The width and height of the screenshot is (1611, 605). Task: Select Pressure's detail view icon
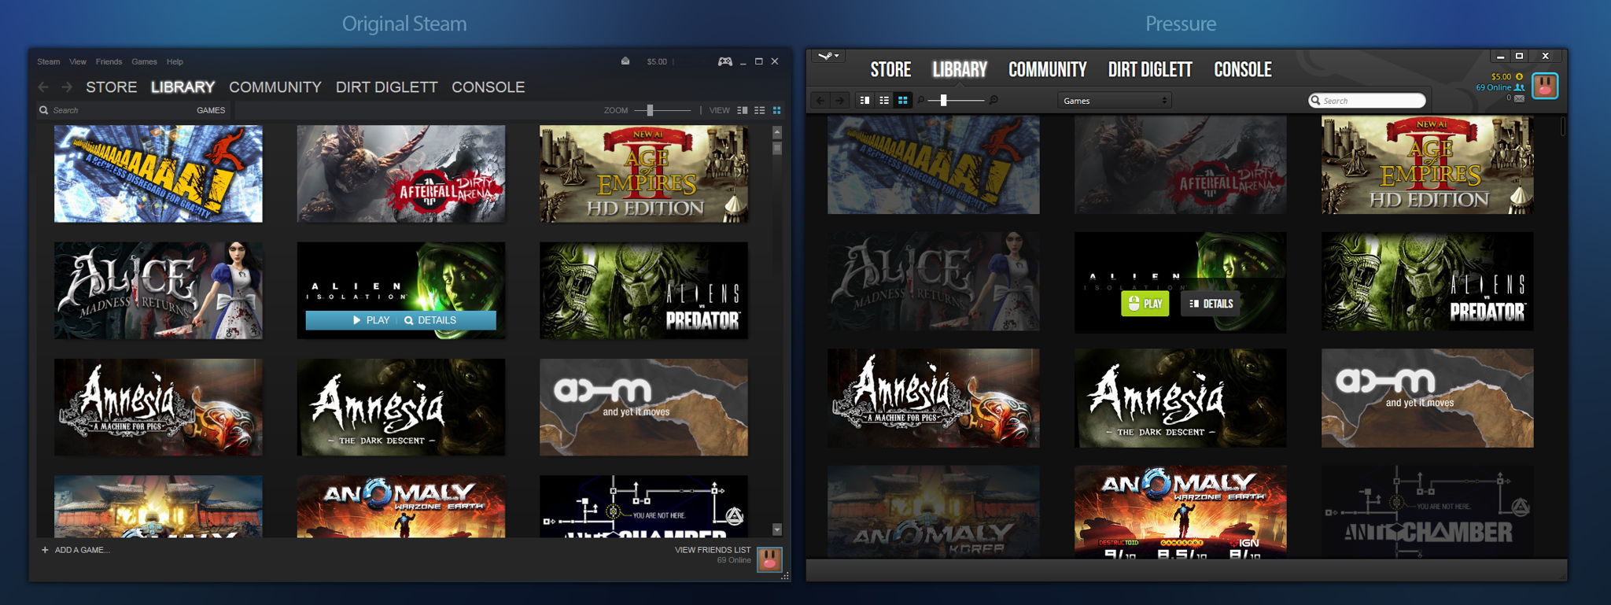[x=864, y=100]
